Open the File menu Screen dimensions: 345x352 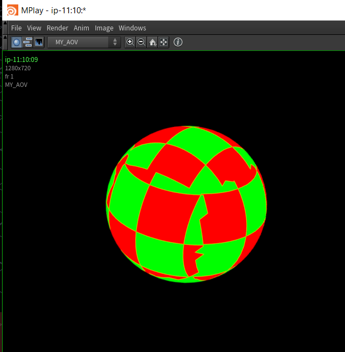pos(16,28)
